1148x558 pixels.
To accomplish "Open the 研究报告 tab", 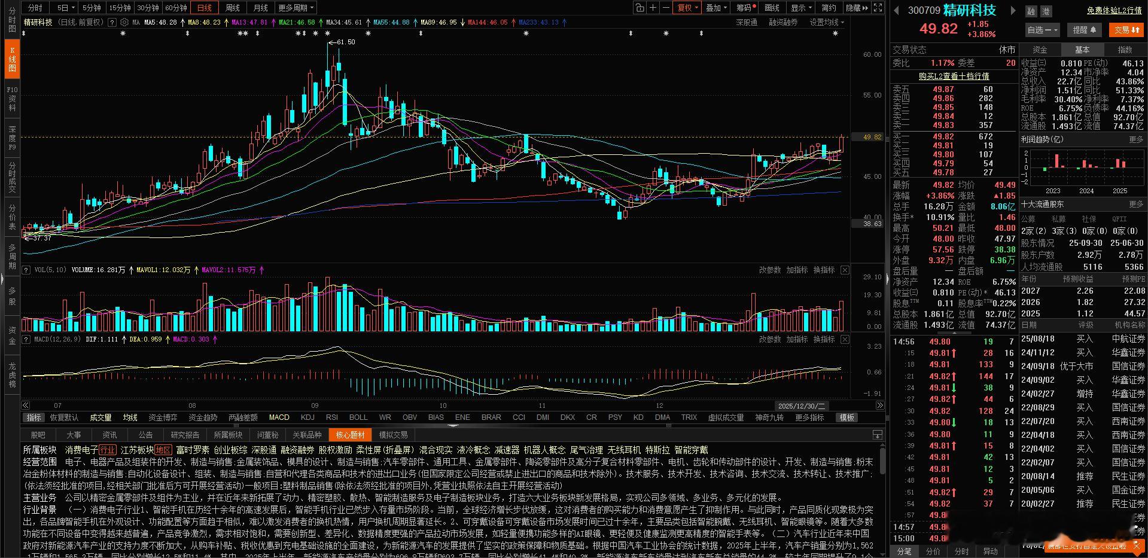I will pos(185,435).
